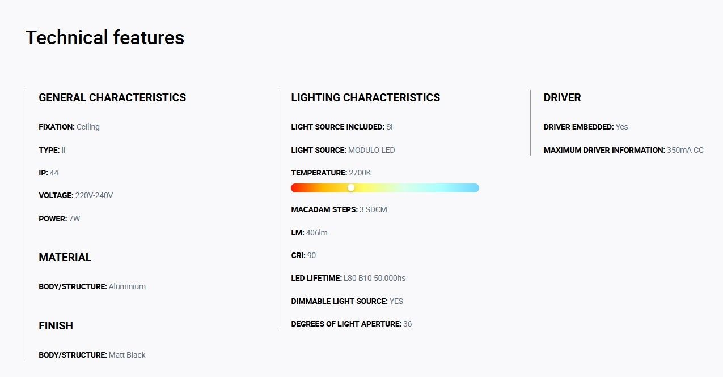
Task: Click the color temperature slider handle
Action: point(351,187)
